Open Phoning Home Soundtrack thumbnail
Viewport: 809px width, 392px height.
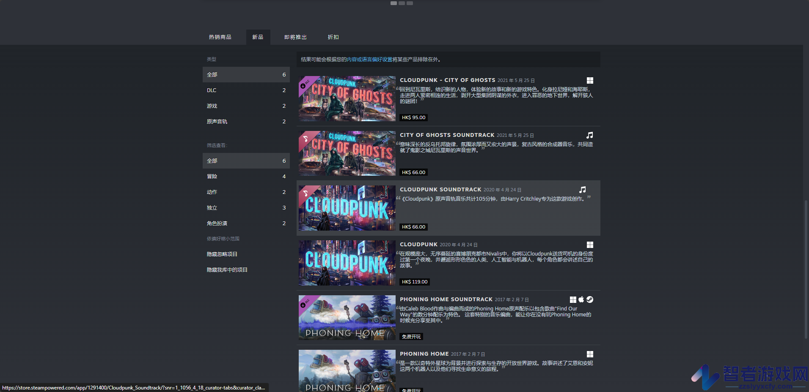(347, 318)
